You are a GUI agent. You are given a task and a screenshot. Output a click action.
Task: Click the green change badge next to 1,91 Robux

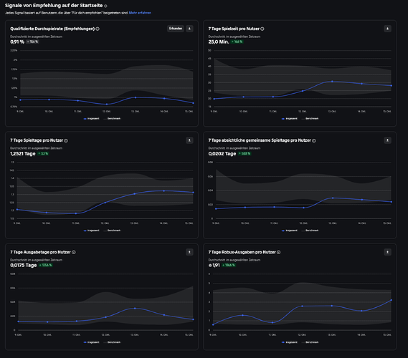coord(229,265)
